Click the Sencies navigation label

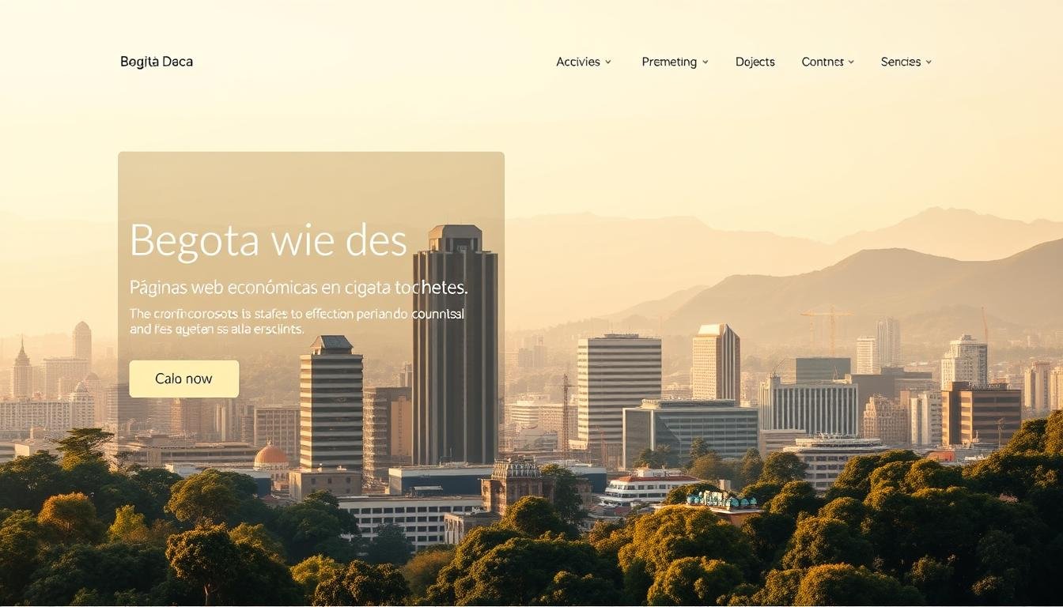pyautogui.click(x=900, y=62)
